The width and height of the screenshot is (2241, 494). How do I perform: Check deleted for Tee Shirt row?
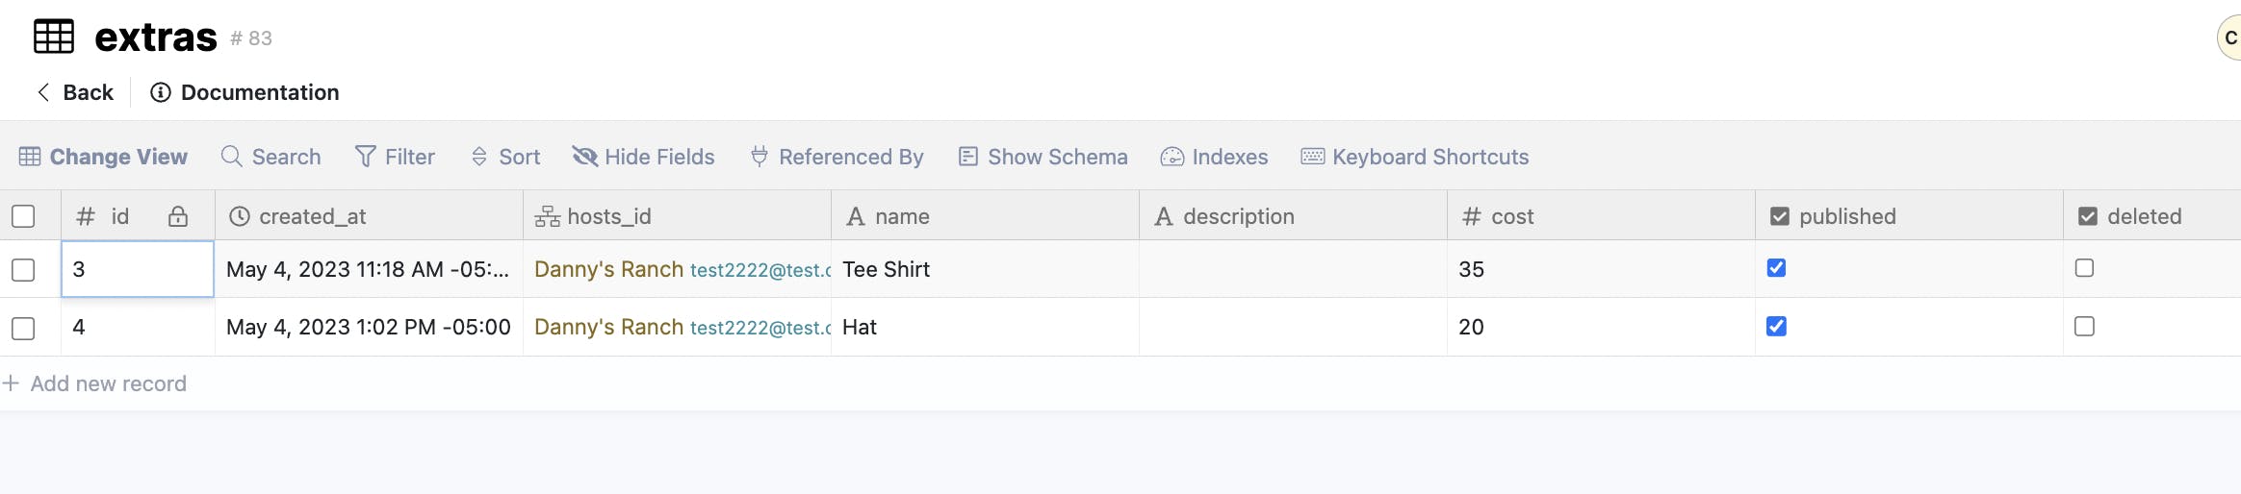(x=2084, y=268)
